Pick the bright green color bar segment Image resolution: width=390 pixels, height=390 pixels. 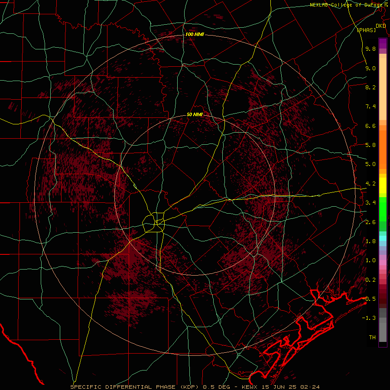tap(383, 209)
